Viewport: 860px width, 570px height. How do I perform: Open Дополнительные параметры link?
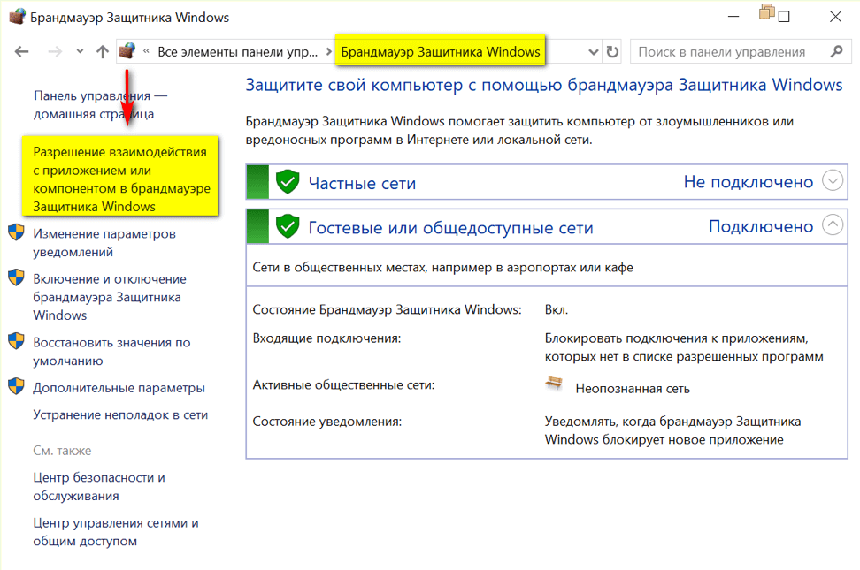(x=119, y=388)
